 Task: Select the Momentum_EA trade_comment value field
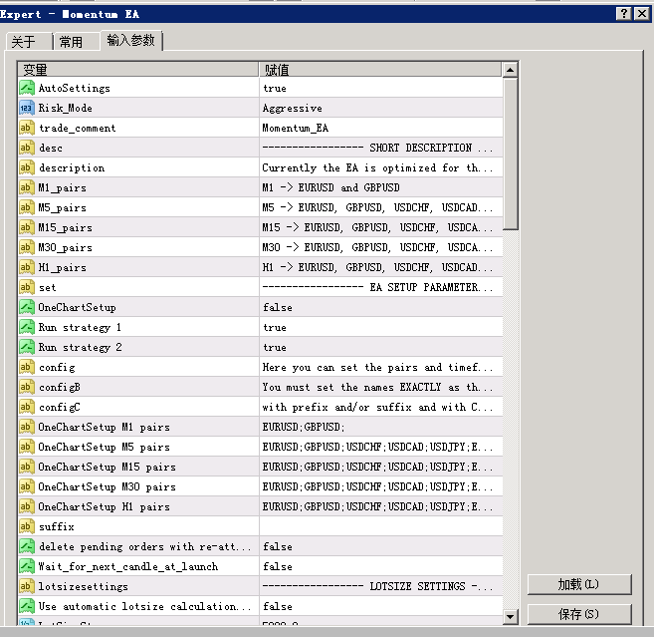click(381, 128)
